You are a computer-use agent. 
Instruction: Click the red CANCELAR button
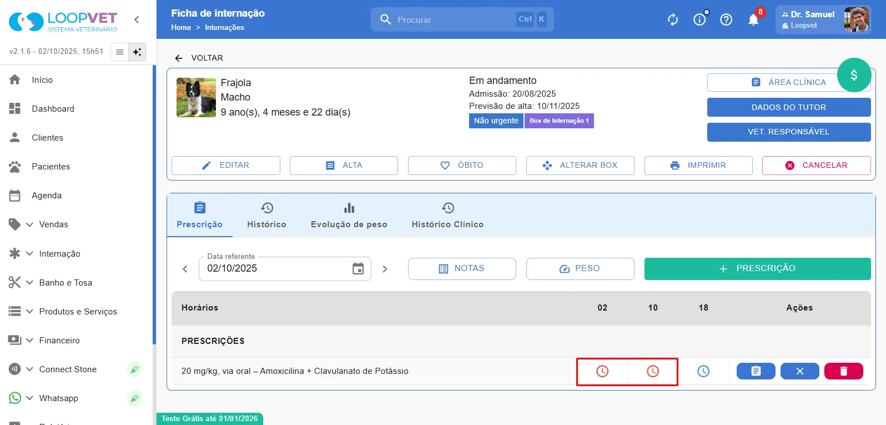[x=816, y=166]
